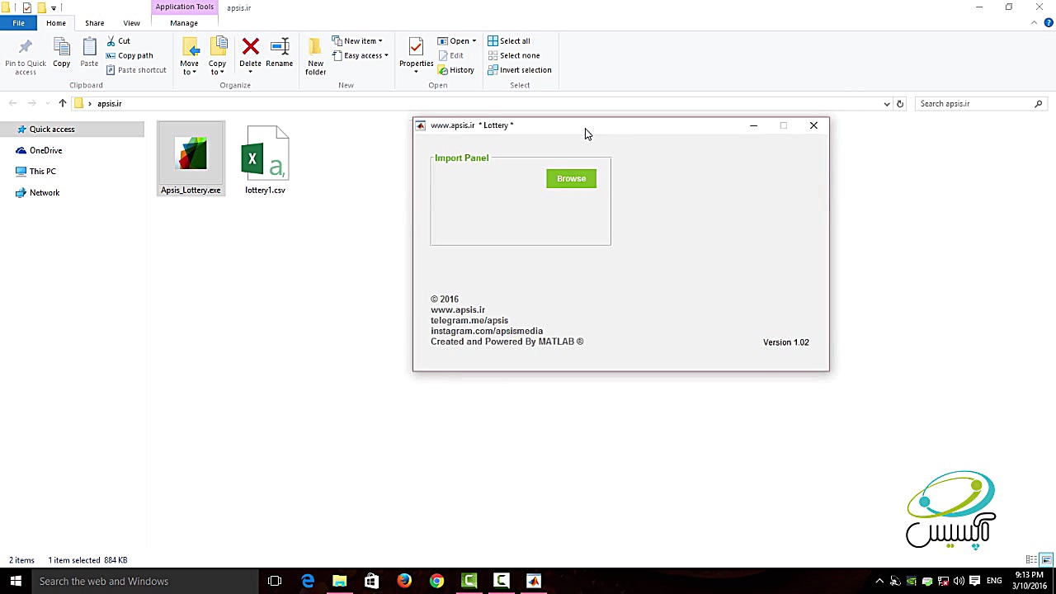Click the apsis.ir breadcrumb in address bar
The width and height of the screenshot is (1056, 594).
click(110, 103)
